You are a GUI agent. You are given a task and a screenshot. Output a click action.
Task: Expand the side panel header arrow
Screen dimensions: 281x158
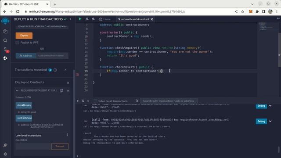[x=70, y=19]
